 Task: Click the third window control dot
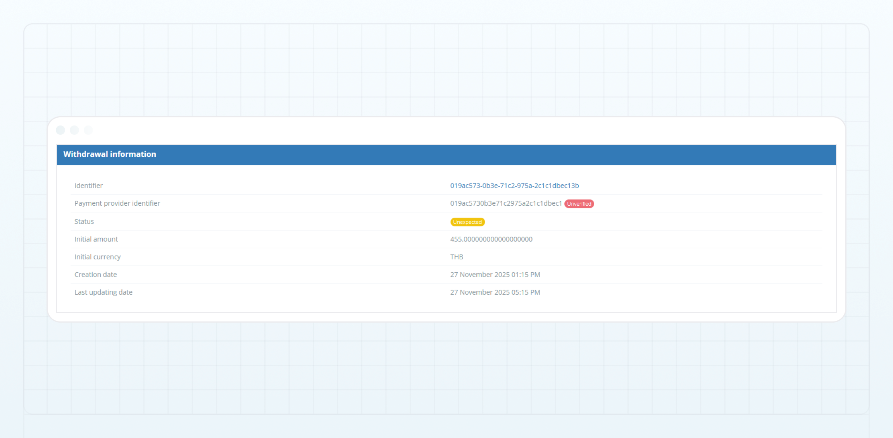pos(88,130)
